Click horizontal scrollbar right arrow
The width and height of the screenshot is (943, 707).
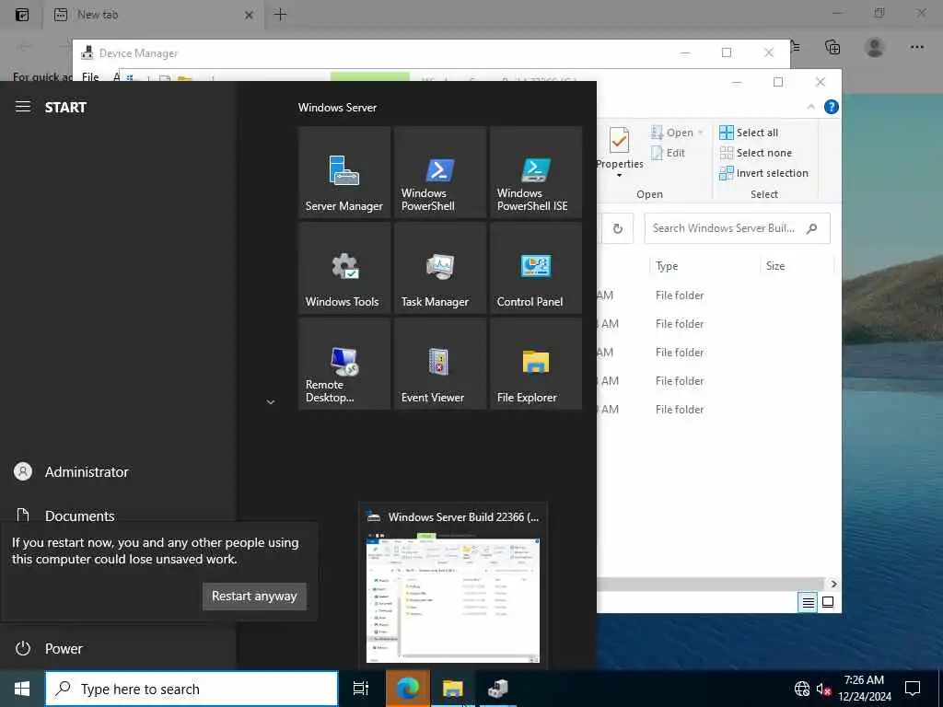point(833,584)
